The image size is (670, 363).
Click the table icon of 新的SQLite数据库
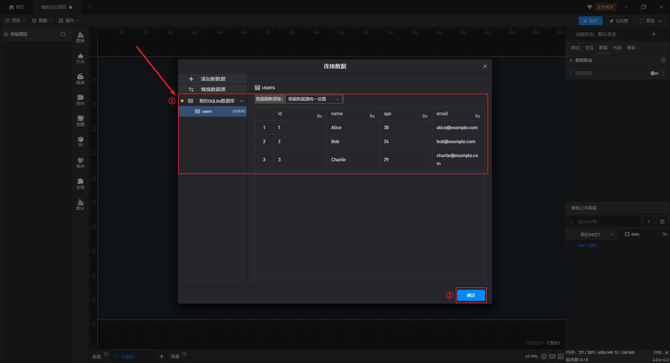click(191, 101)
